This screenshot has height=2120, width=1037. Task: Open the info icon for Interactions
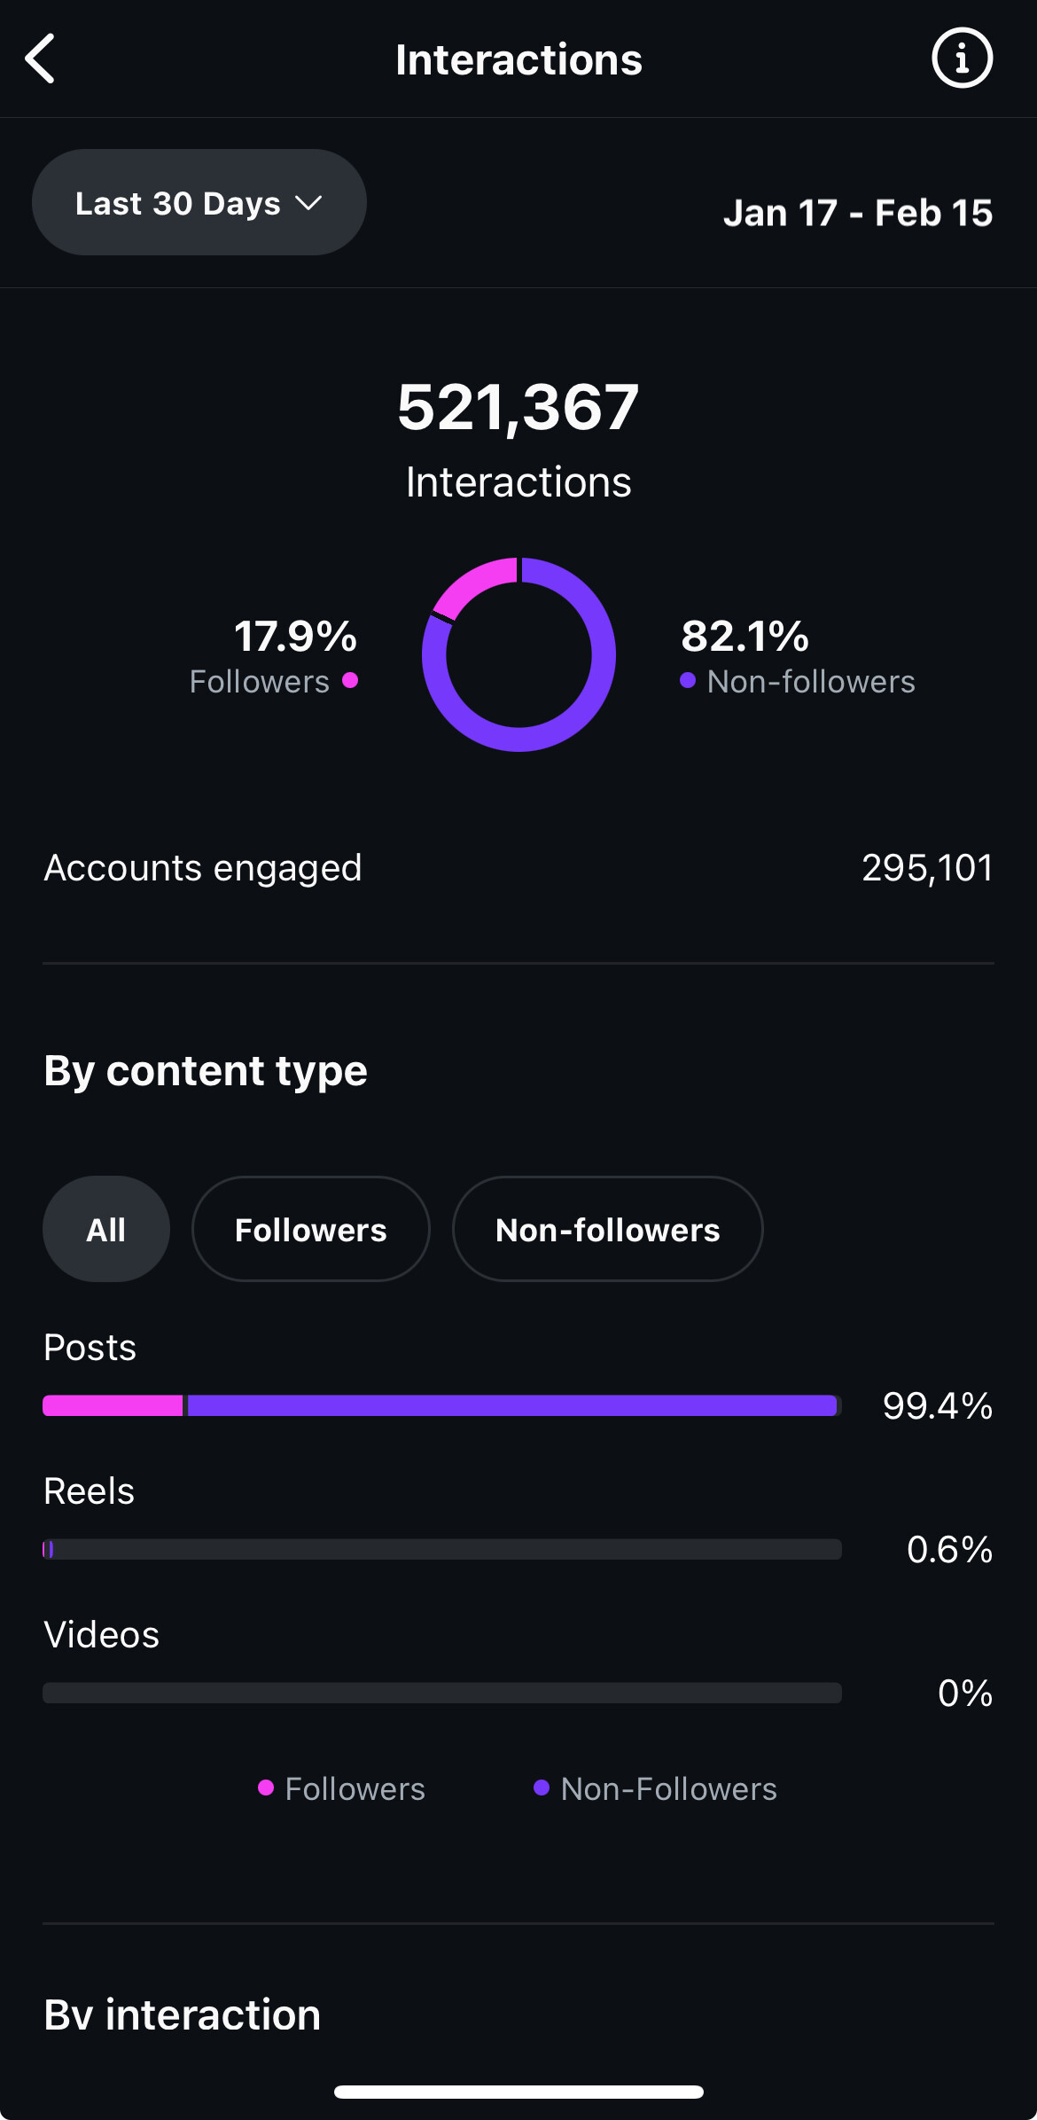tap(962, 59)
